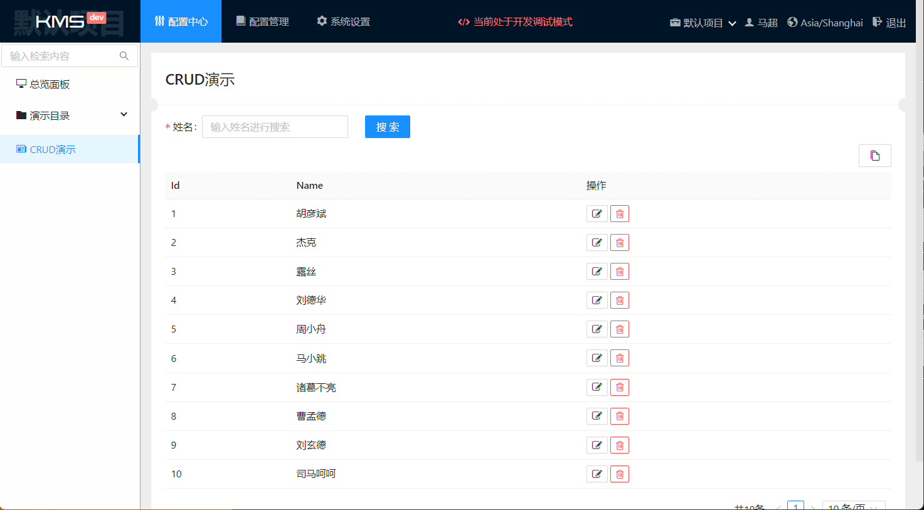Delete the 司马呵呵 row using trash icon
924x510 pixels.
pyautogui.click(x=620, y=474)
